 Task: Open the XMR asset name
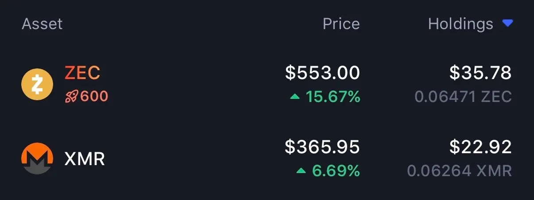pyautogui.click(x=85, y=158)
